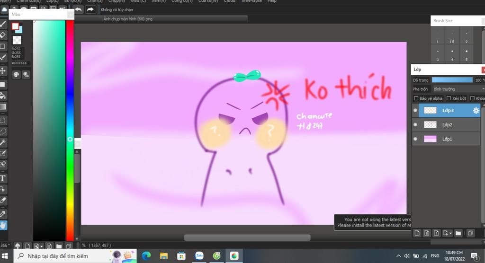Select the Magic Wand tool
This screenshot has height=263, width=485.
(x=3, y=142)
